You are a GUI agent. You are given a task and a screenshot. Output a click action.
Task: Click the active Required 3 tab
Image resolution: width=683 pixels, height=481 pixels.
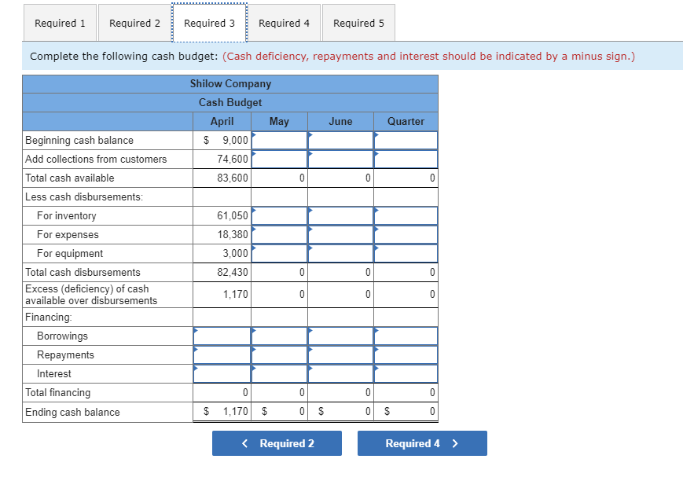click(209, 23)
